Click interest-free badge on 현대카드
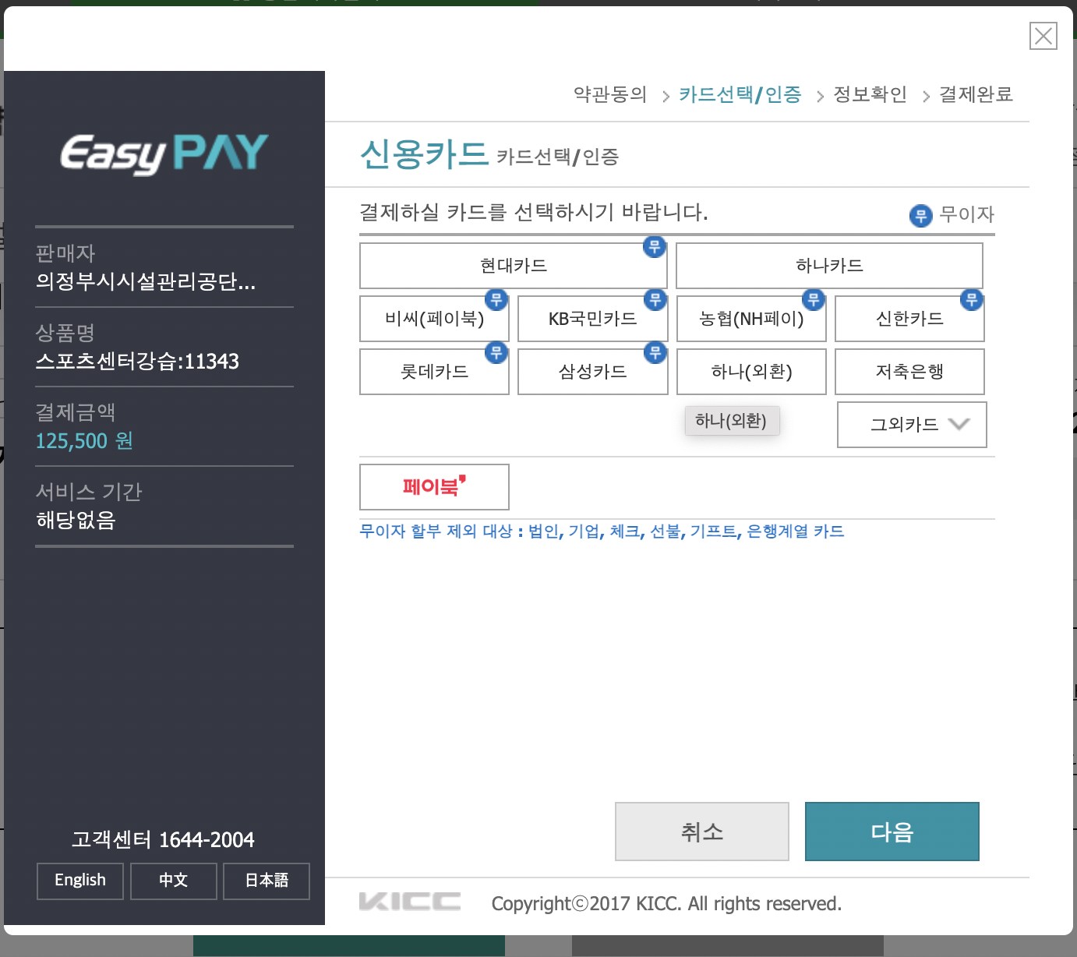Viewport: 1077px width, 957px height. click(x=655, y=247)
